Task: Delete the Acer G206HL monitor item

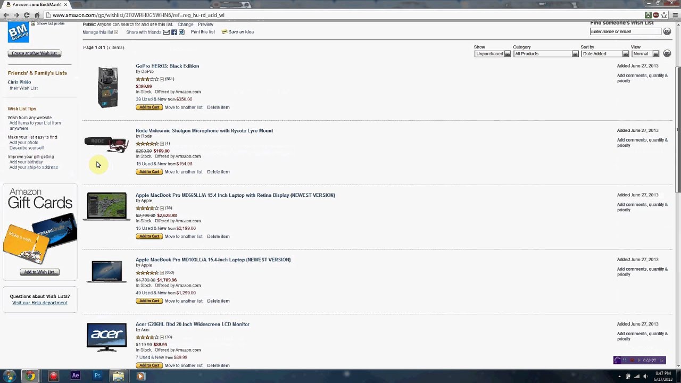Action: click(x=218, y=365)
